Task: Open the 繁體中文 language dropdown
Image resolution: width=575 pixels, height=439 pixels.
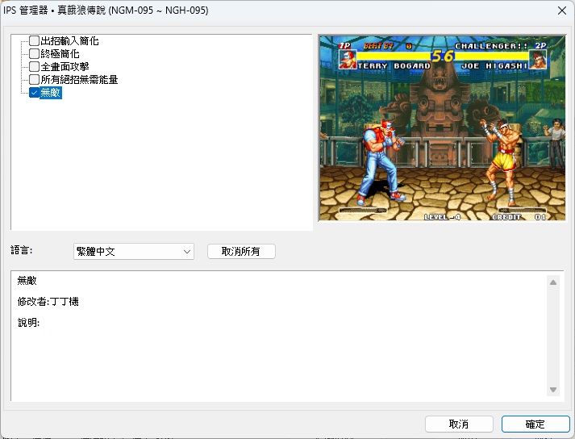Action: click(x=134, y=252)
